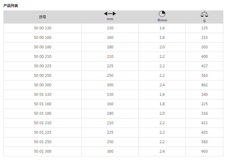Select product number 50 00 180
The height and width of the screenshot is (160, 227).
tap(42, 47)
